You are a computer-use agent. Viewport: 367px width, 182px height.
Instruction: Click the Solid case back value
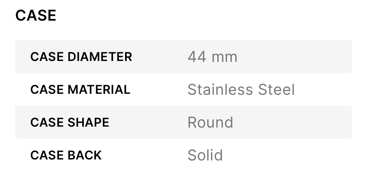click(205, 155)
